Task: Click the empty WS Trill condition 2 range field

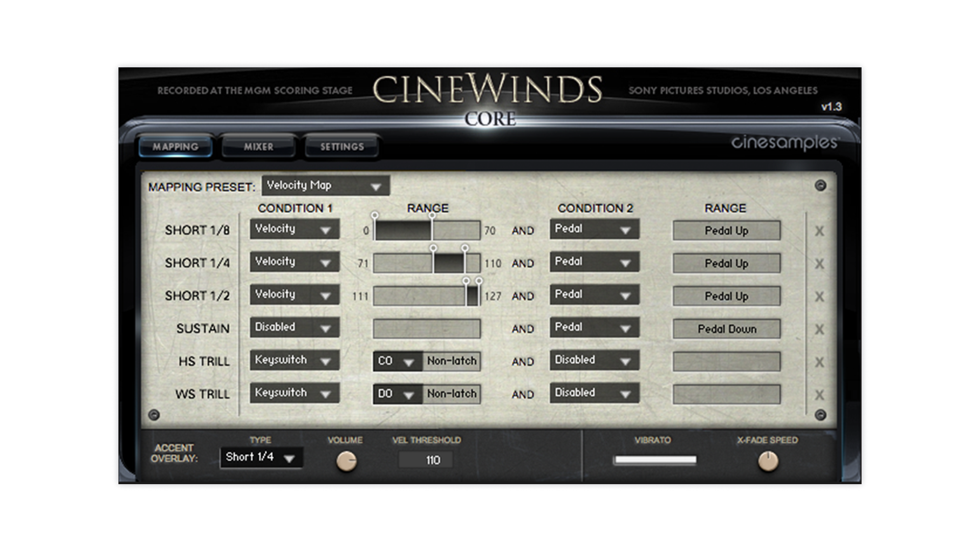Action: 726,394
